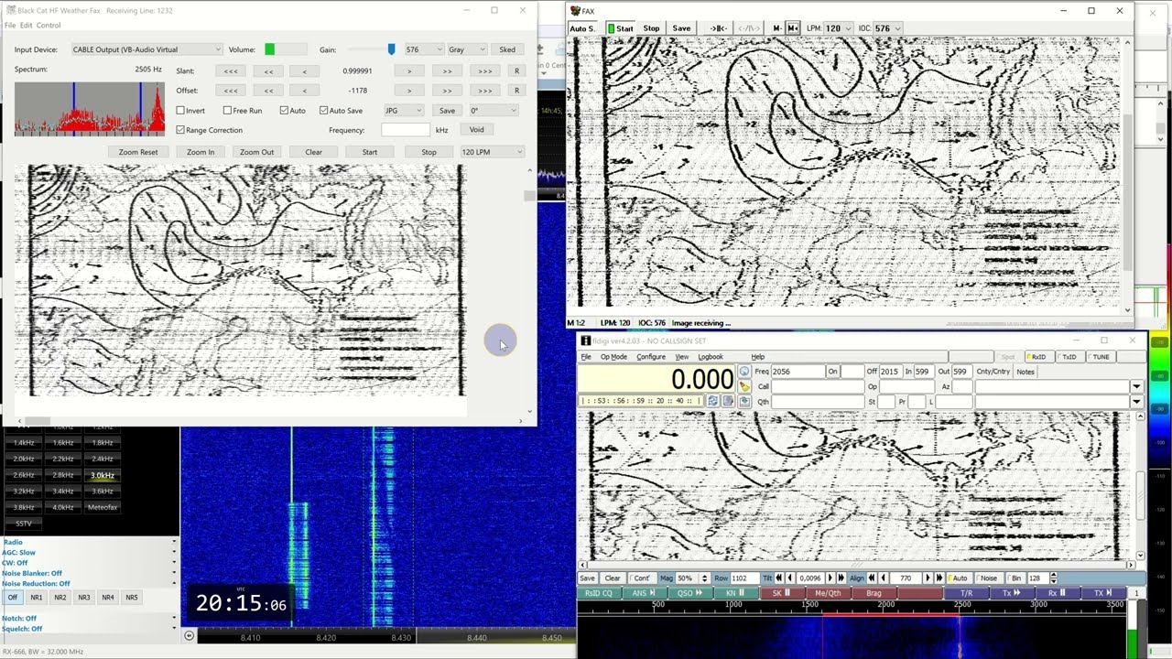Click the refresh arrows icon below fldigi frequency
1172x659 pixels.
(x=712, y=401)
